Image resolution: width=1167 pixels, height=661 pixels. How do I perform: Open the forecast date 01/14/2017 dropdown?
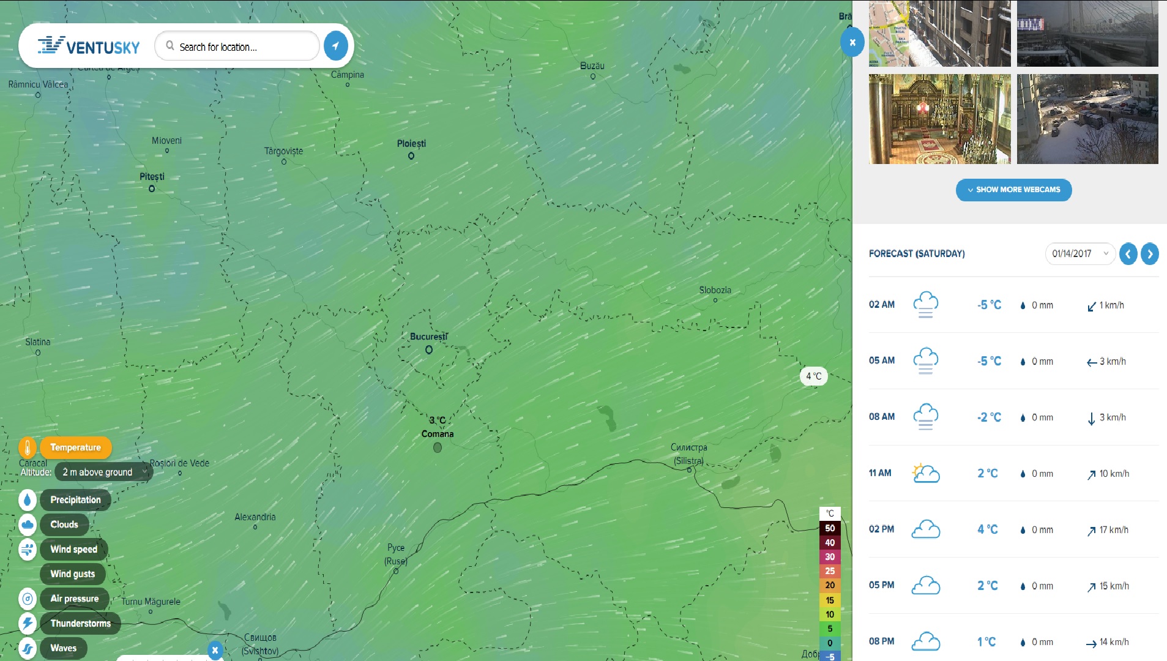(1080, 254)
